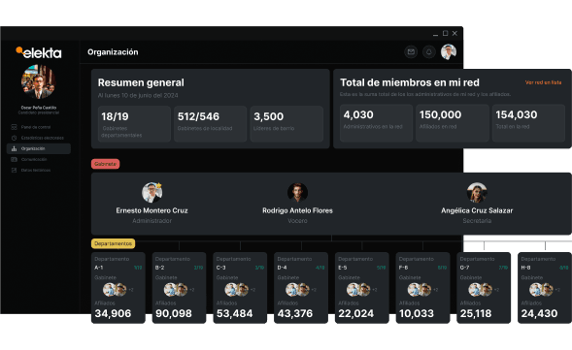Go to Estadísticas electorales in sidebar
The image size is (572, 350).
[43, 138]
